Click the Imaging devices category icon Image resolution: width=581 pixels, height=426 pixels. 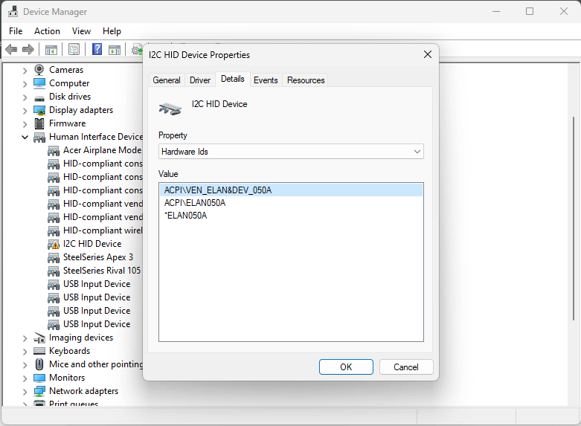point(39,338)
